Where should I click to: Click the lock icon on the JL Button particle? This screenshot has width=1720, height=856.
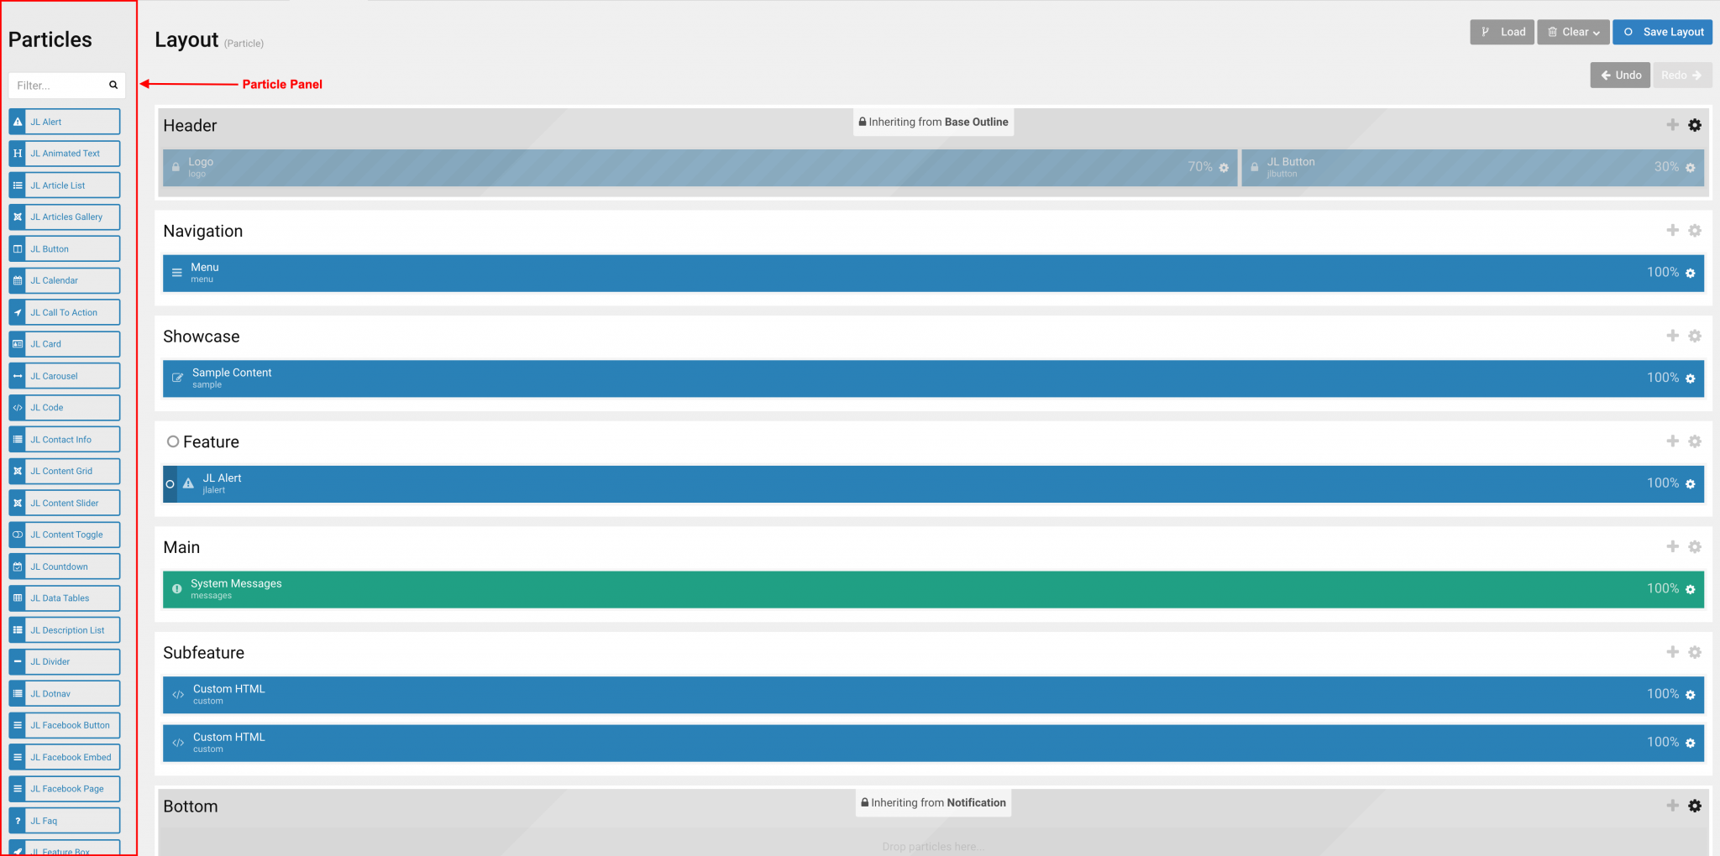1255,166
